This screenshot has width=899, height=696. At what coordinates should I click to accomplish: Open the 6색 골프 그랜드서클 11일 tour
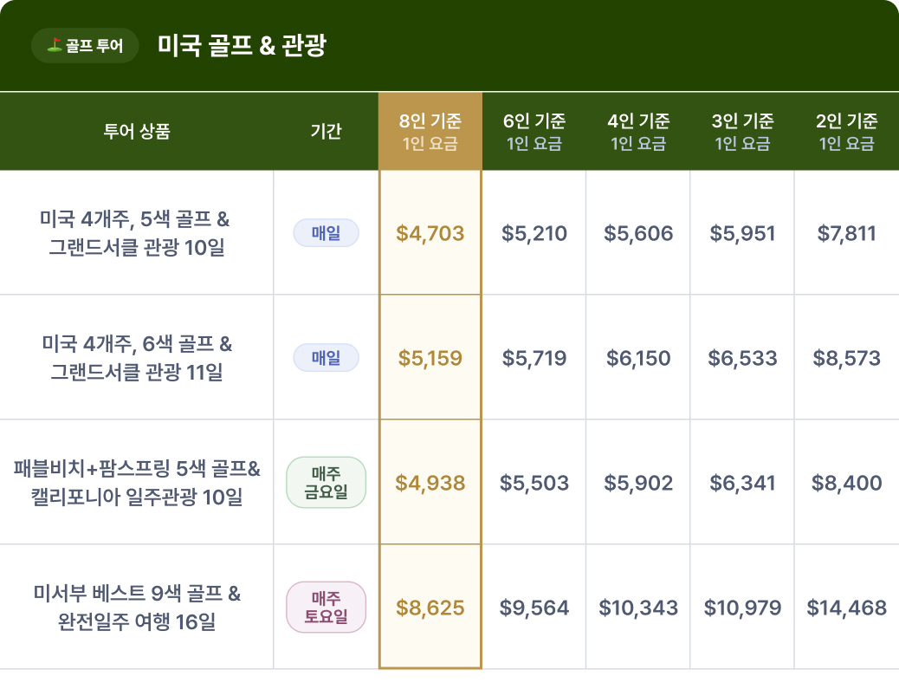[x=137, y=357]
